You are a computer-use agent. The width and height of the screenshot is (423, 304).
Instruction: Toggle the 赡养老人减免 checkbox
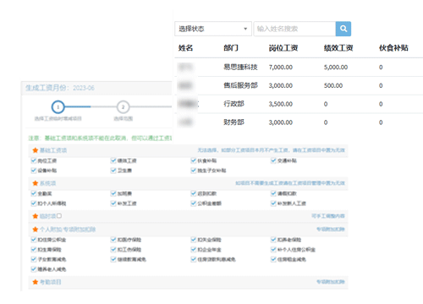(x=34, y=269)
